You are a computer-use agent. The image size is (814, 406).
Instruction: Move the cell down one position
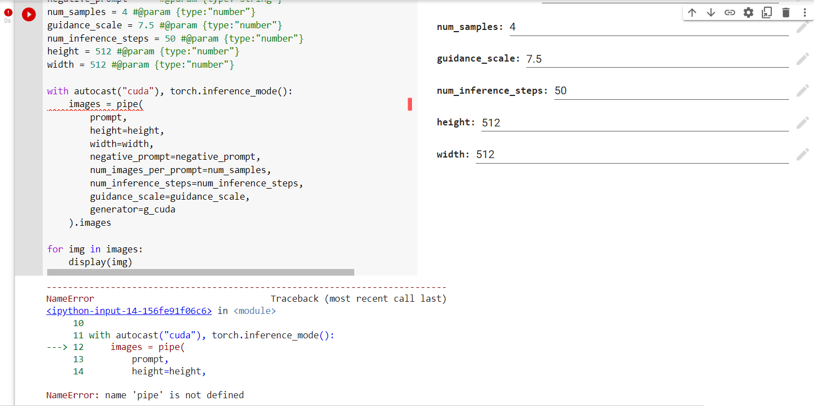click(x=711, y=12)
